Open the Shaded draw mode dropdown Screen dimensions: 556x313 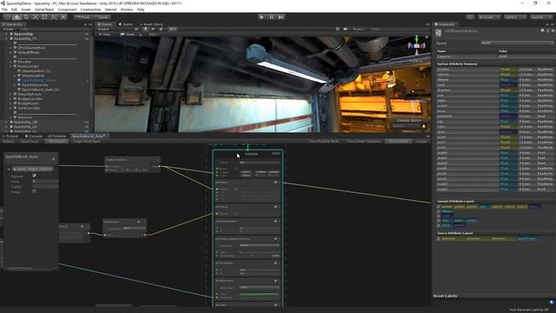tap(114, 29)
